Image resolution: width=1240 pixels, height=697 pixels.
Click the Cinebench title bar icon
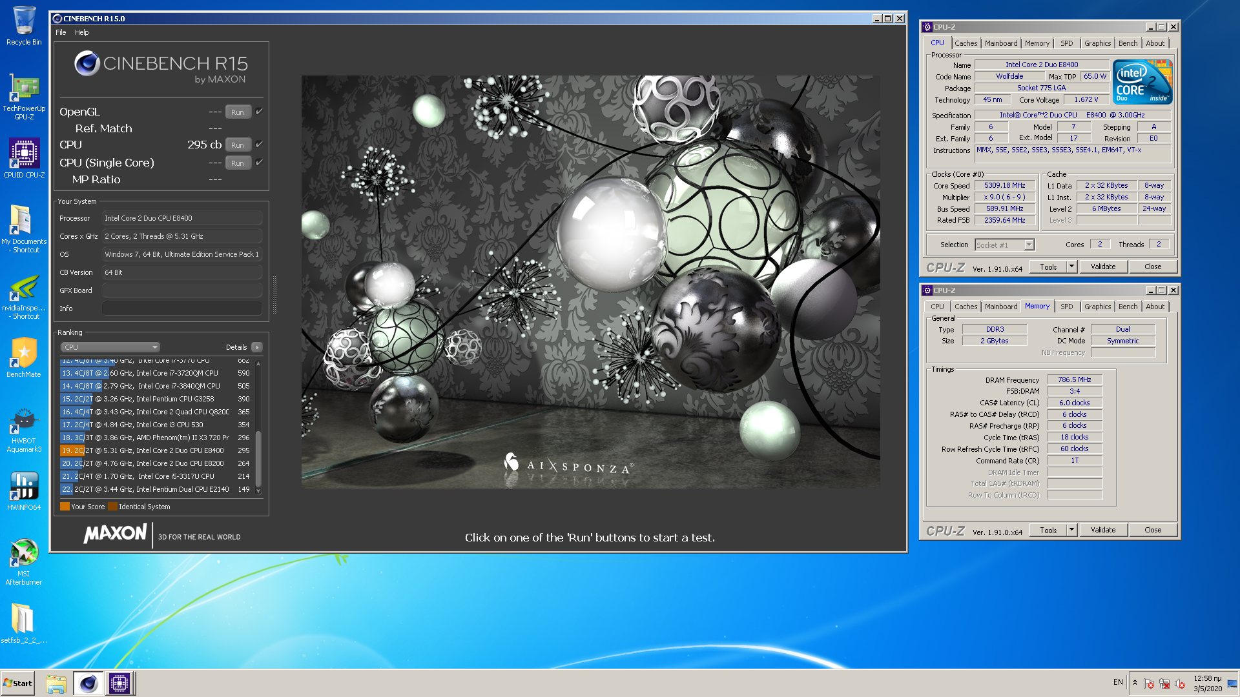pos(57,19)
